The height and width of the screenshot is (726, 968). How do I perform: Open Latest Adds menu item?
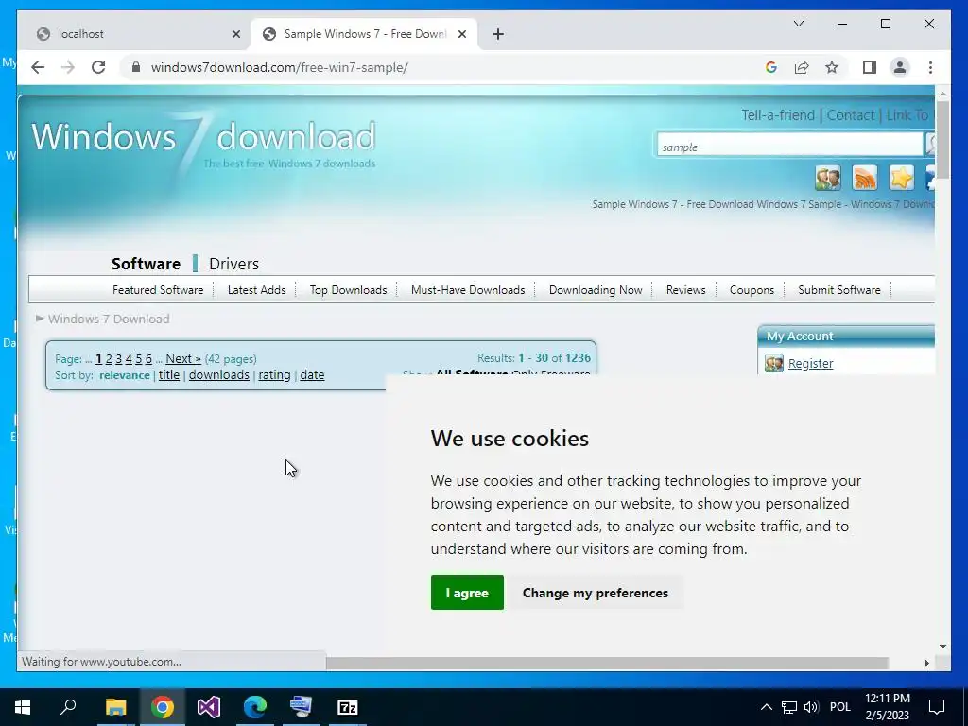point(256,289)
